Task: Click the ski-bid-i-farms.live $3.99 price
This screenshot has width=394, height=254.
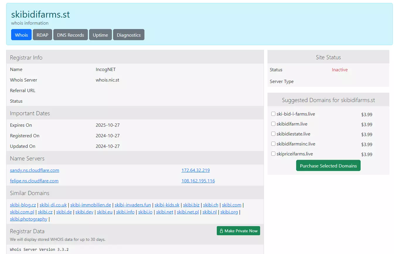Action: click(x=367, y=114)
